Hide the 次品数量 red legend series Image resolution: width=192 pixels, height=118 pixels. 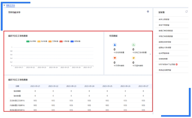64,41
